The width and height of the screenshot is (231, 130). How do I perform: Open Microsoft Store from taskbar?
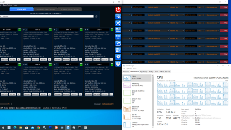(27, 127)
